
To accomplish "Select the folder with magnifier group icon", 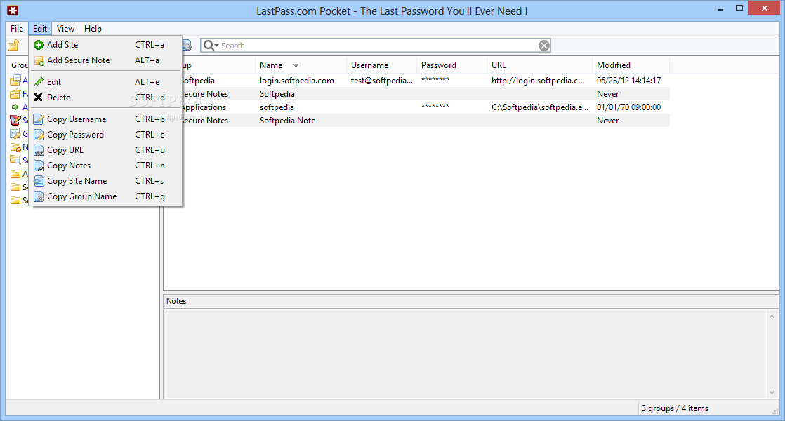I will coord(15,160).
